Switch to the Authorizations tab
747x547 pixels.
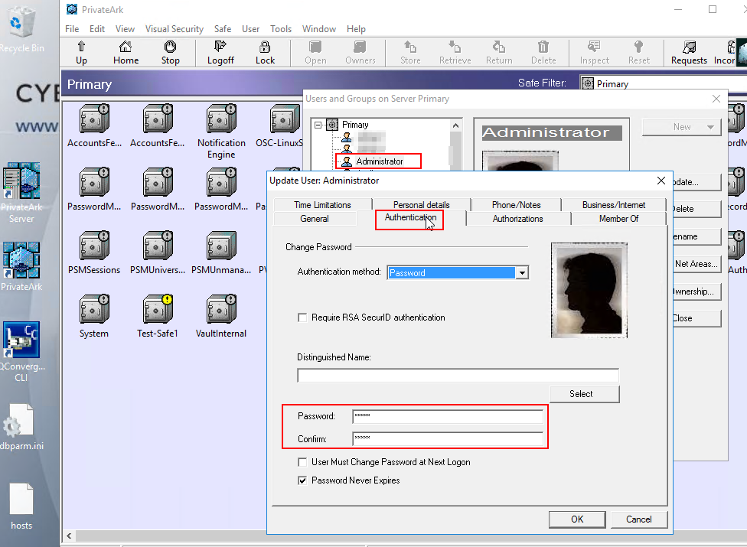pyautogui.click(x=517, y=219)
